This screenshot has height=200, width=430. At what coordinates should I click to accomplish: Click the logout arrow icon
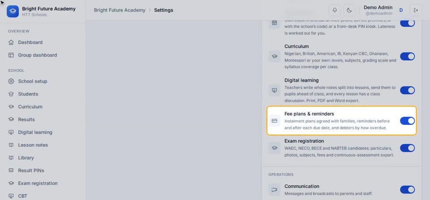click(416, 10)
